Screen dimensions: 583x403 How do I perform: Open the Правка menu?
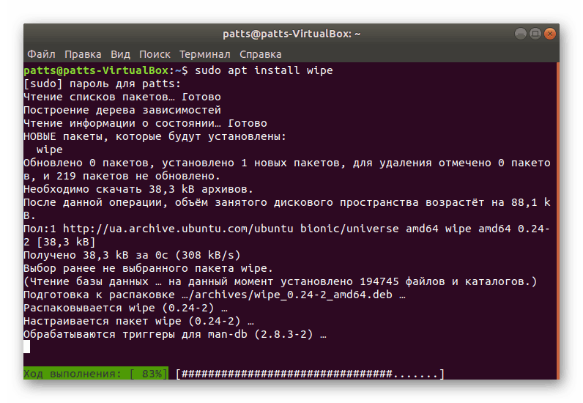coord(83,54)
